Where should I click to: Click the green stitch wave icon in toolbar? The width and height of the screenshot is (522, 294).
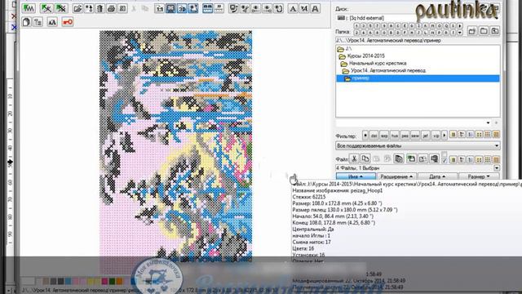pos(29,8)
